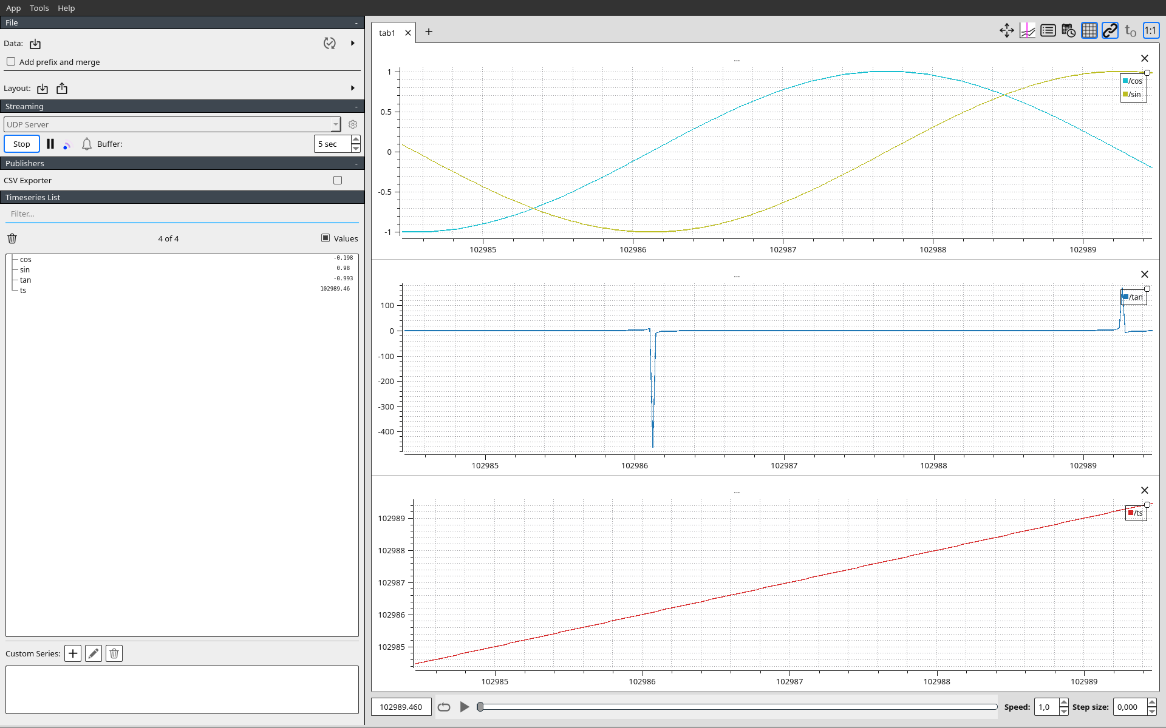1166x728 pixels.
Task: Open the Tools menu
Action: 39,8
